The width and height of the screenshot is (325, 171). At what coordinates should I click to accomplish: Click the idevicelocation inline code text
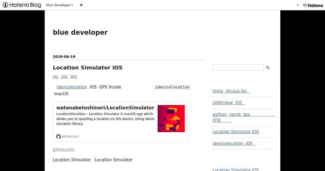coord(172,87)
